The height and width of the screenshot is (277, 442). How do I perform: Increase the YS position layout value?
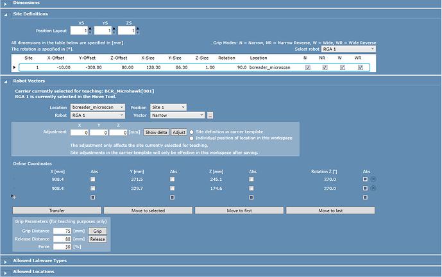pyautogui.click(x=114, y=28)
